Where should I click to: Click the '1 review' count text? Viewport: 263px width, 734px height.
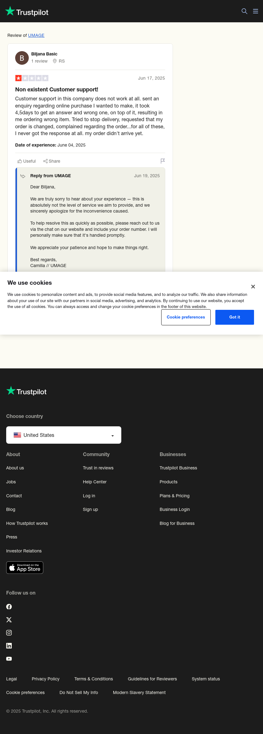pyautogui.click(x=39, y=61)
